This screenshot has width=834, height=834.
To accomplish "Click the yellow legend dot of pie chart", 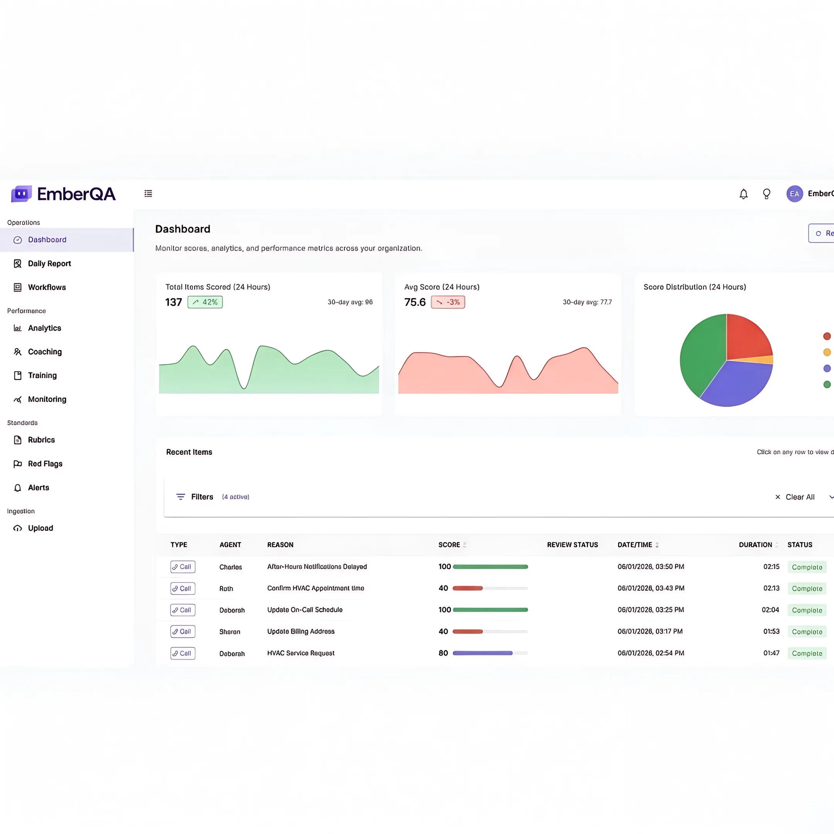I will pos(827,352).
